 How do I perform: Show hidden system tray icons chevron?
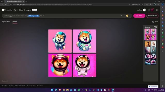143,90
